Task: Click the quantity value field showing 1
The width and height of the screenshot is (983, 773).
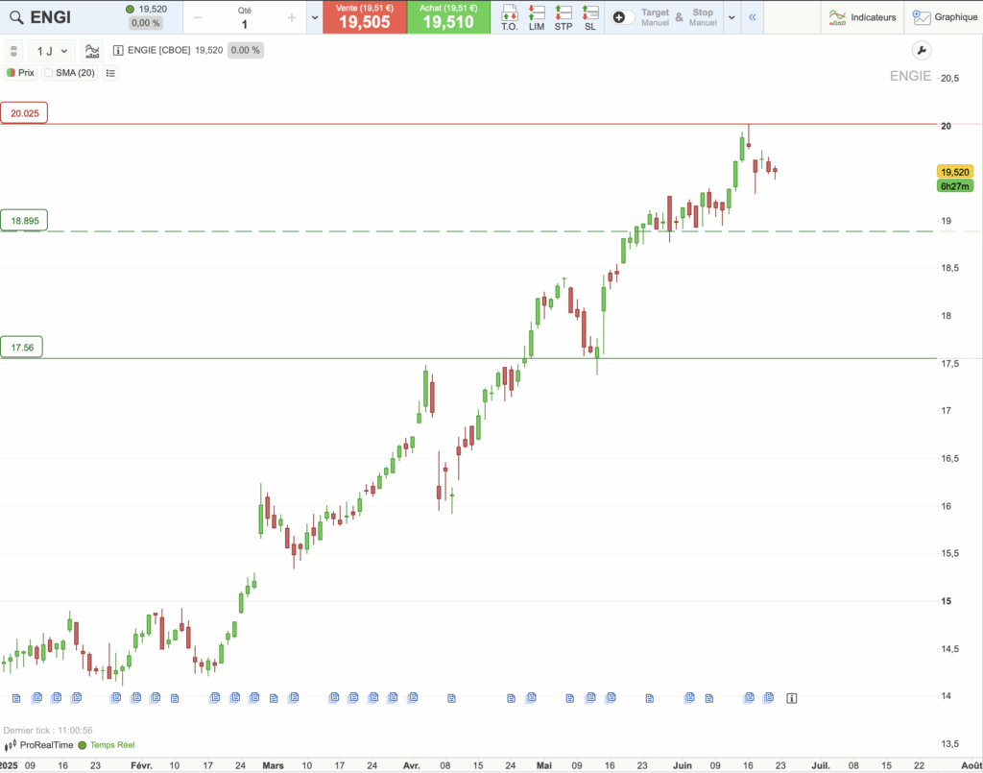Action: [245, 24]
